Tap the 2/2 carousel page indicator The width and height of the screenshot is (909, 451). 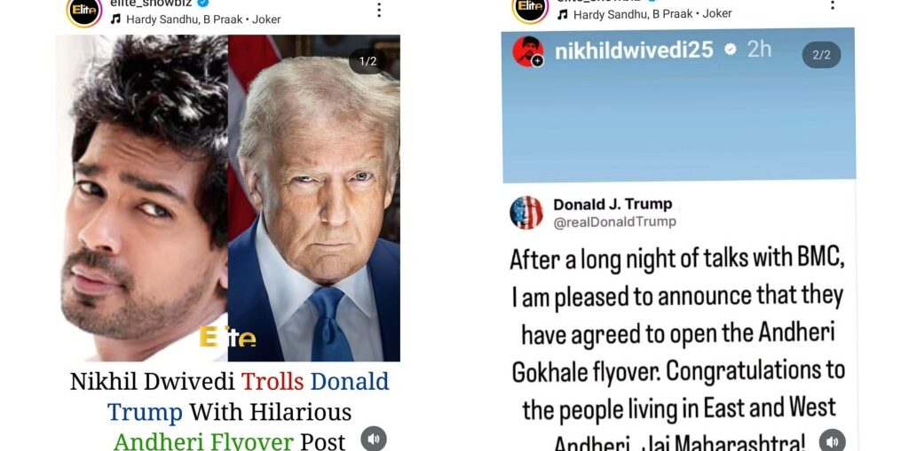(x=821, y=55)
